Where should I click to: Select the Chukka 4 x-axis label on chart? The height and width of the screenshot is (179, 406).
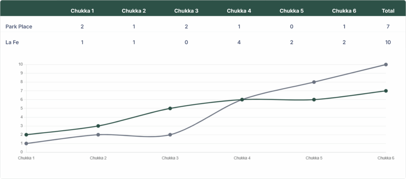(242, 158)
